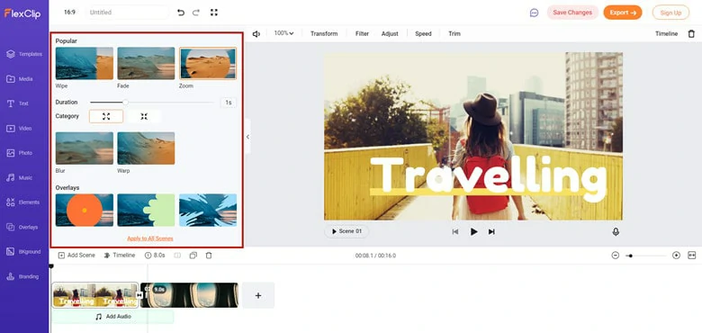
Task: Click the FlexClip logo
Action: pos(22,13)
